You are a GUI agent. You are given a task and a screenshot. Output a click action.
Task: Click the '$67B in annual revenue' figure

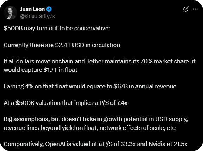145,86
